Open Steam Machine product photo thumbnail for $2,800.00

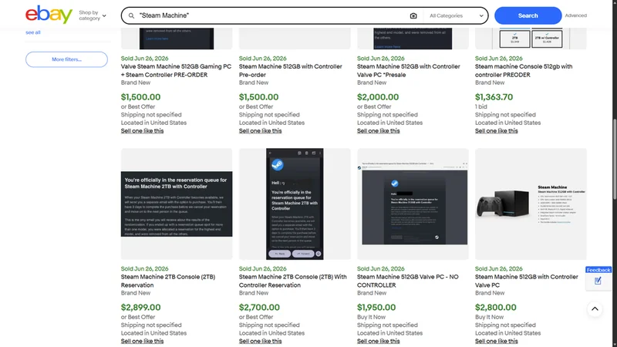tap(531, 204)
